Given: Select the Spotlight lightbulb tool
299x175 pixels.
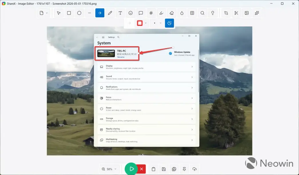Looking at the screenshot, I should [x=213, y=13].
